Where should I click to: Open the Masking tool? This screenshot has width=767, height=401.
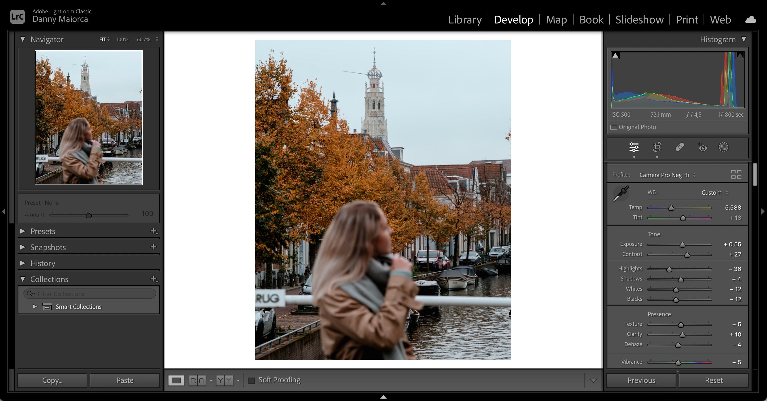pyautogui.click(x=724, y=147)
